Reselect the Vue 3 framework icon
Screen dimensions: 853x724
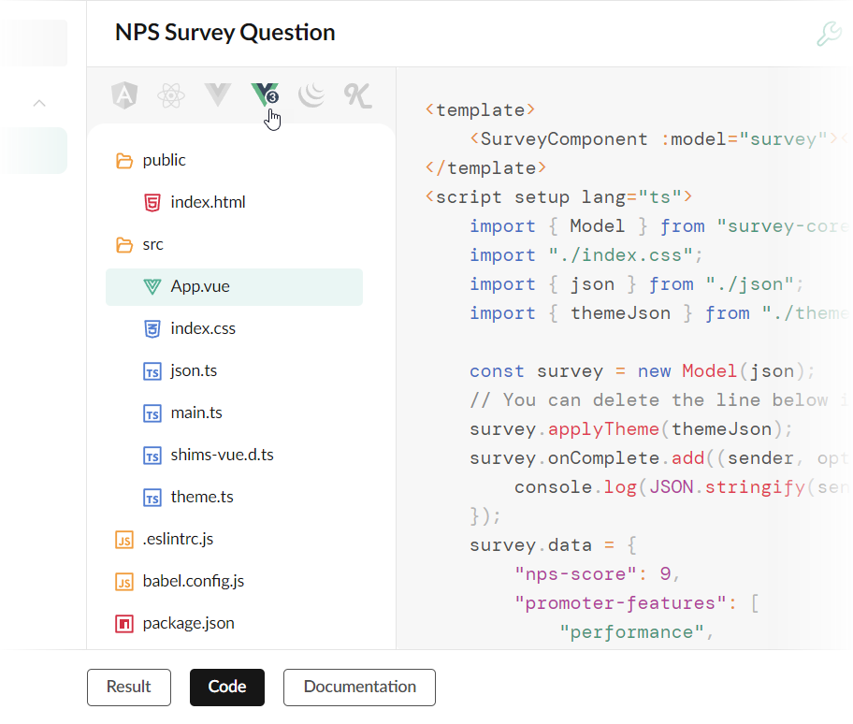click(x=264, y=94)
